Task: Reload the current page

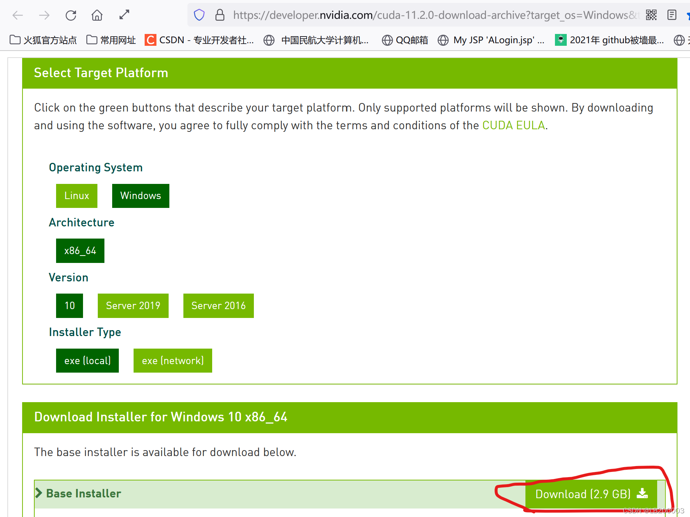Action: click(71, 15)
